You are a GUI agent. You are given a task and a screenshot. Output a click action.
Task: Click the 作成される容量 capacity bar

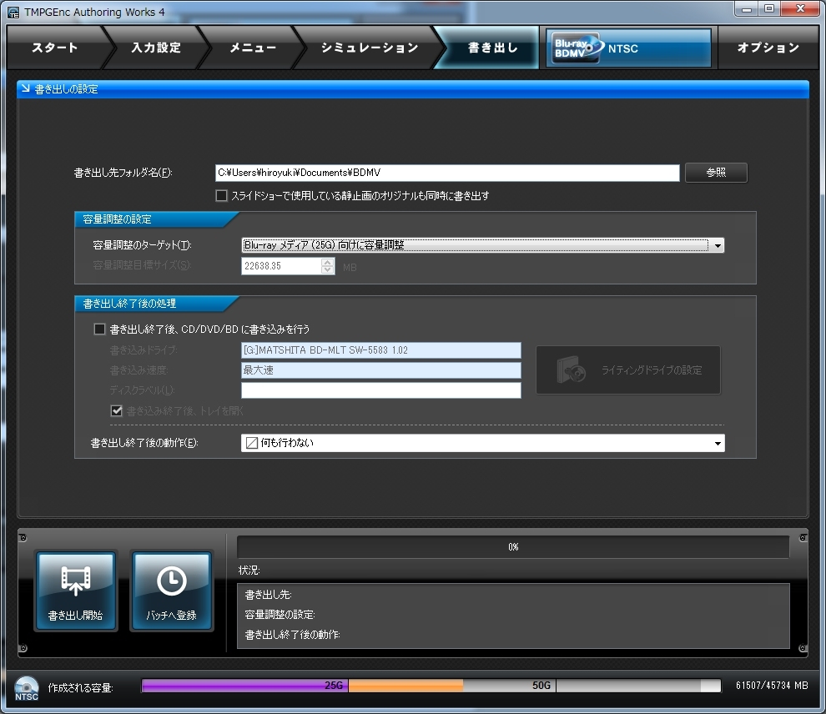click(431, 686)
